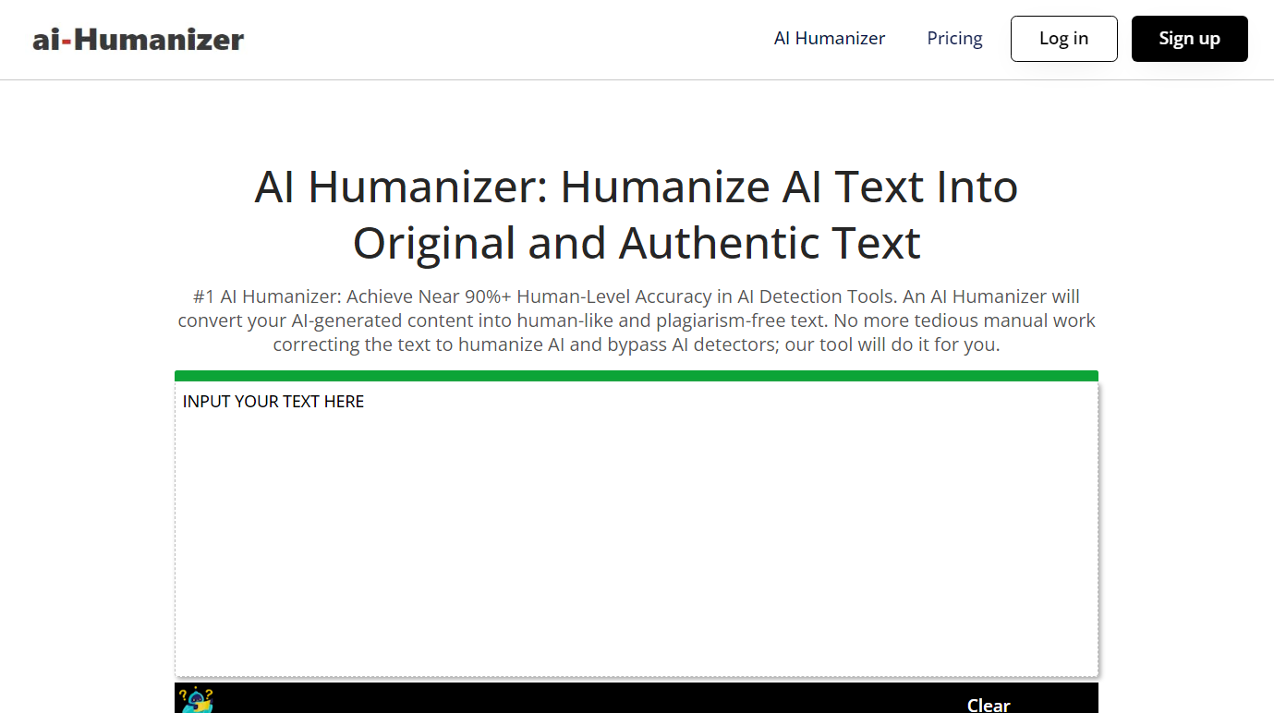Click the Clear button

pos(989,705)
